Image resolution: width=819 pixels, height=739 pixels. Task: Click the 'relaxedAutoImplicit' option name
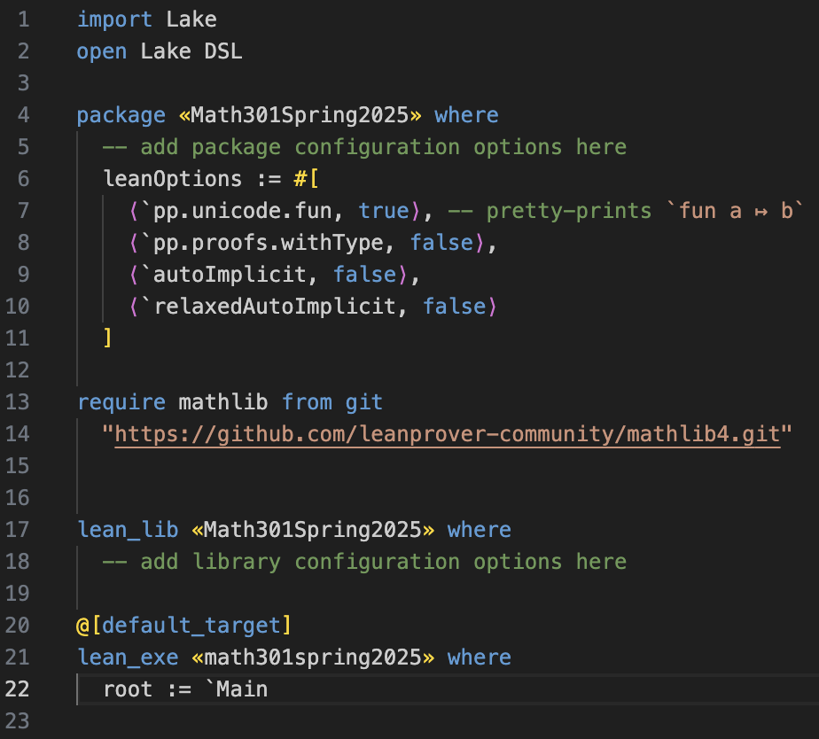tap(275, 307)
